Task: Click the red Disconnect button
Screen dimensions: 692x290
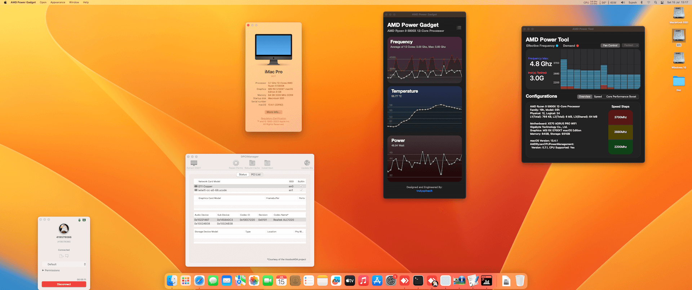Action: tap(64, 284)
